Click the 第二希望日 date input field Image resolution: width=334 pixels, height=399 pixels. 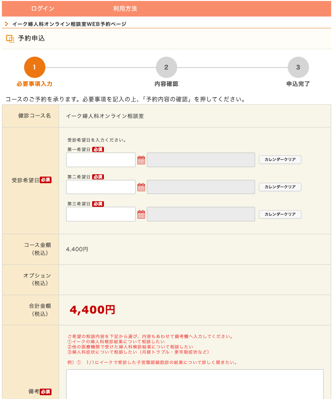(101, 187)
